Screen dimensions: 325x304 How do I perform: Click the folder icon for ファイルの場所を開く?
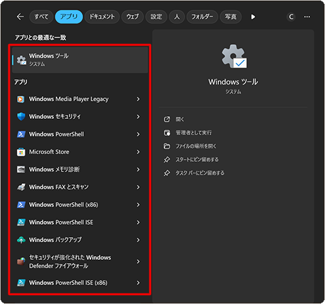pyautogui.click(x=166, y=146)
